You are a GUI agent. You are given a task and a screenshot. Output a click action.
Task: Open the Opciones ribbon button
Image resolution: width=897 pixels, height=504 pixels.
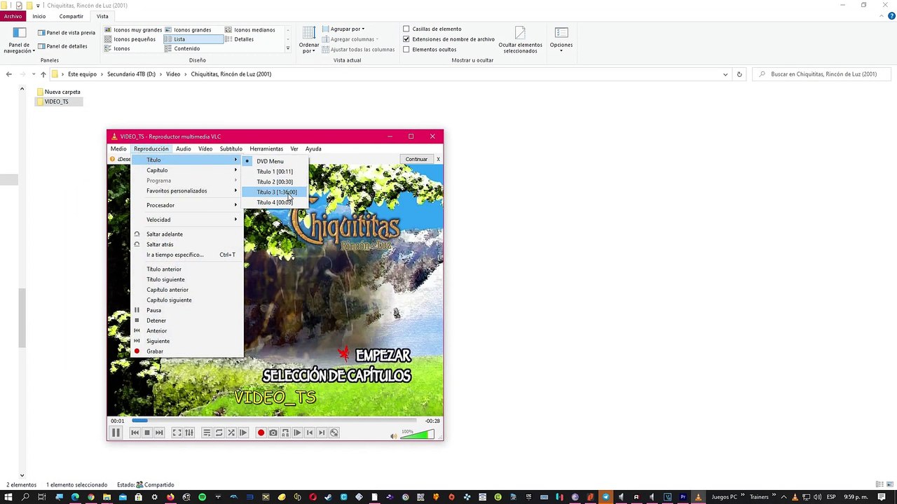[561, 39]
